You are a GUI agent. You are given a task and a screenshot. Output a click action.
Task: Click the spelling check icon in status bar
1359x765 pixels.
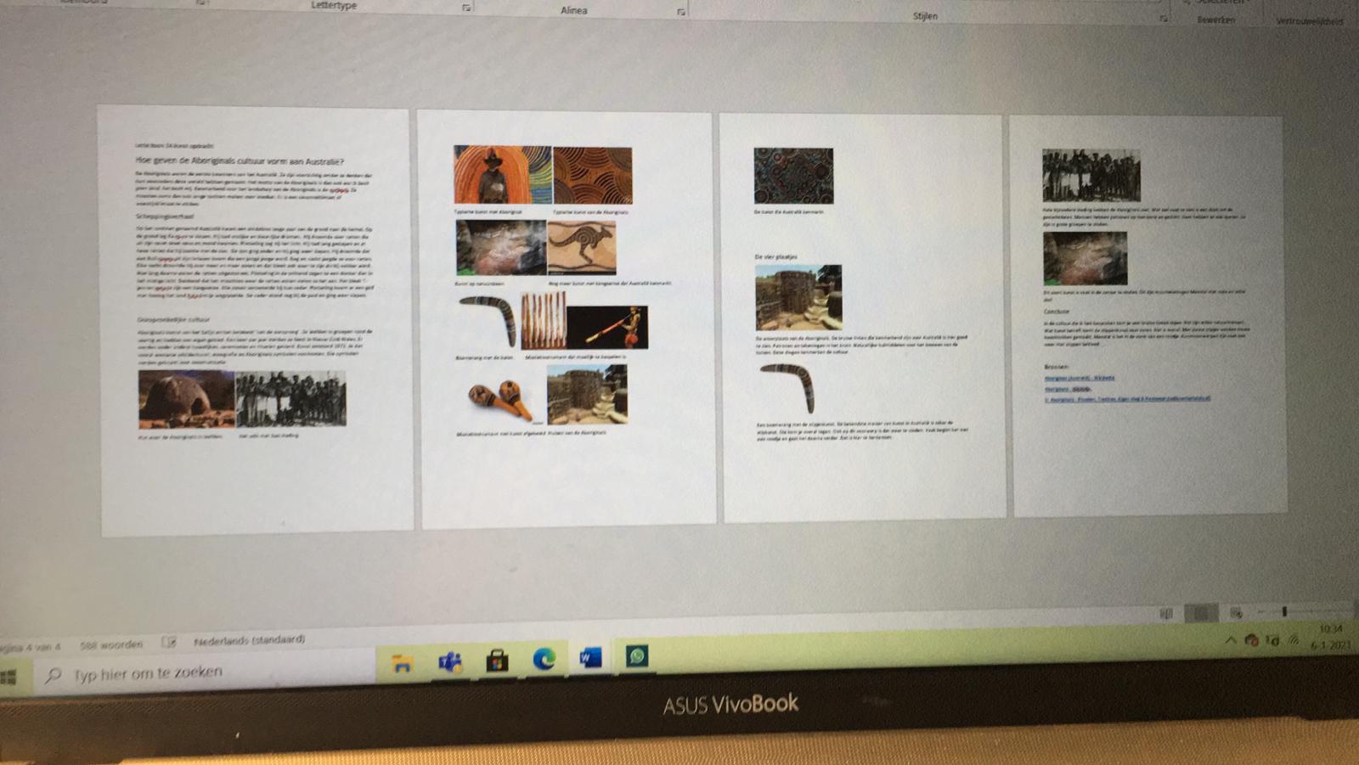coord(169,643)
